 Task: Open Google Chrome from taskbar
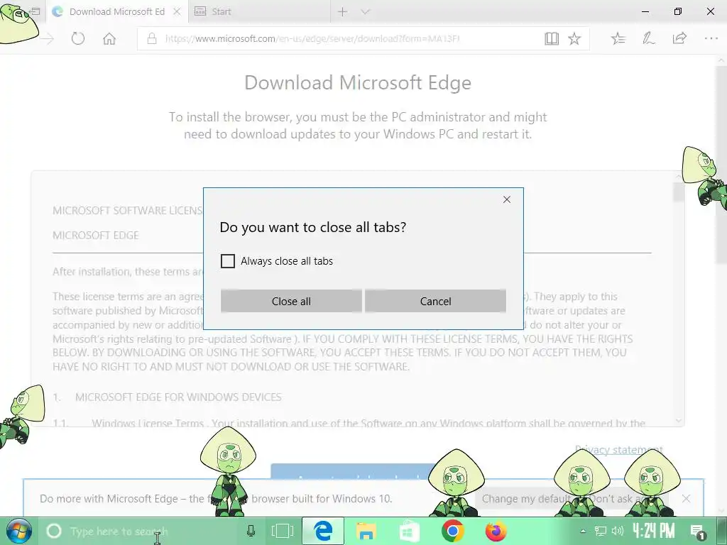(x=452, y=531)
